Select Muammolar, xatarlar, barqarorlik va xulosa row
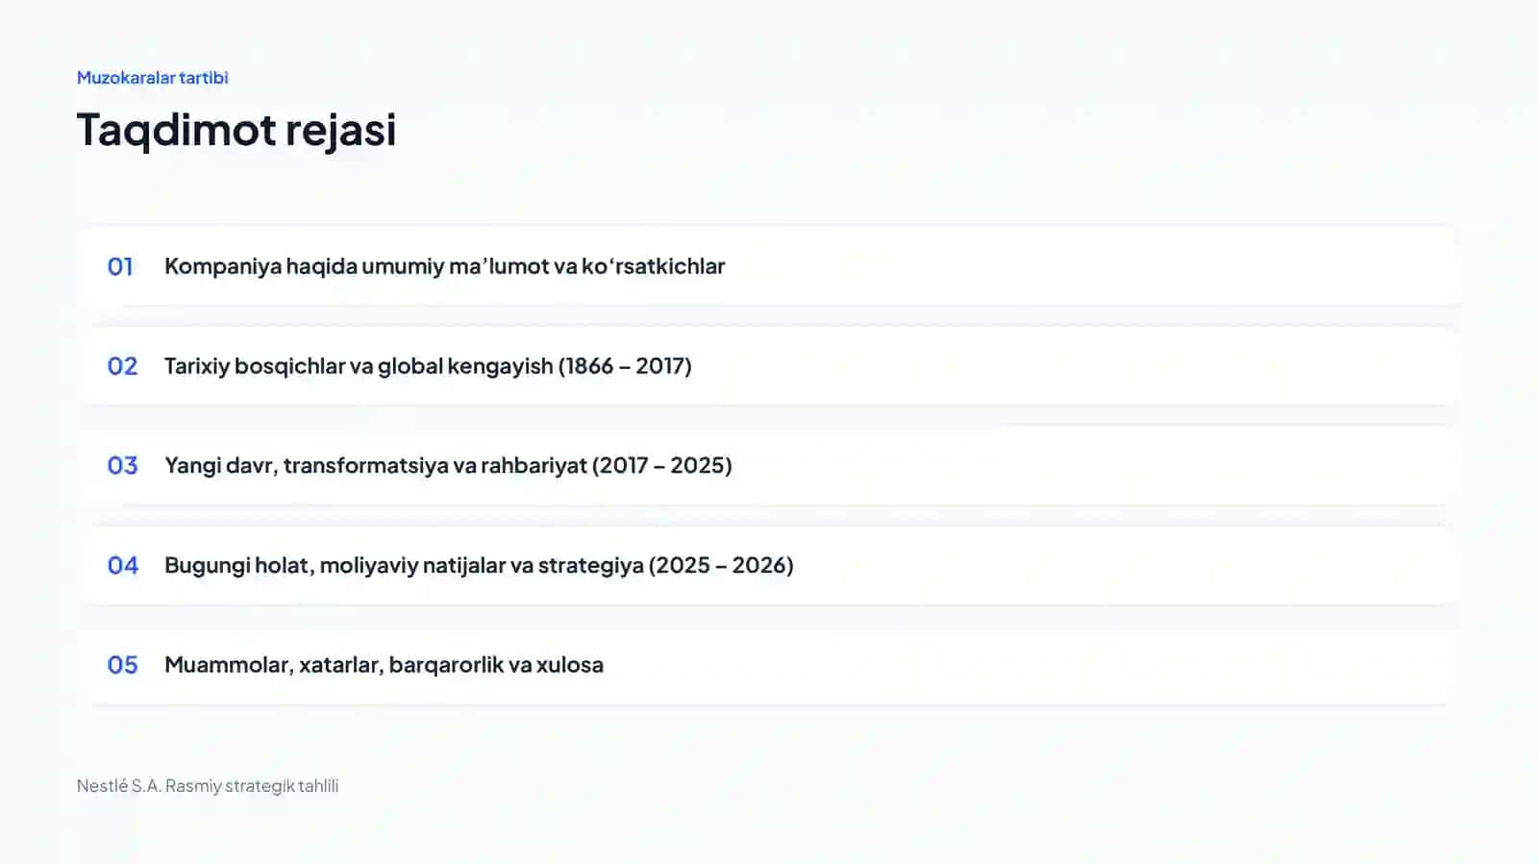 point(769,665)
